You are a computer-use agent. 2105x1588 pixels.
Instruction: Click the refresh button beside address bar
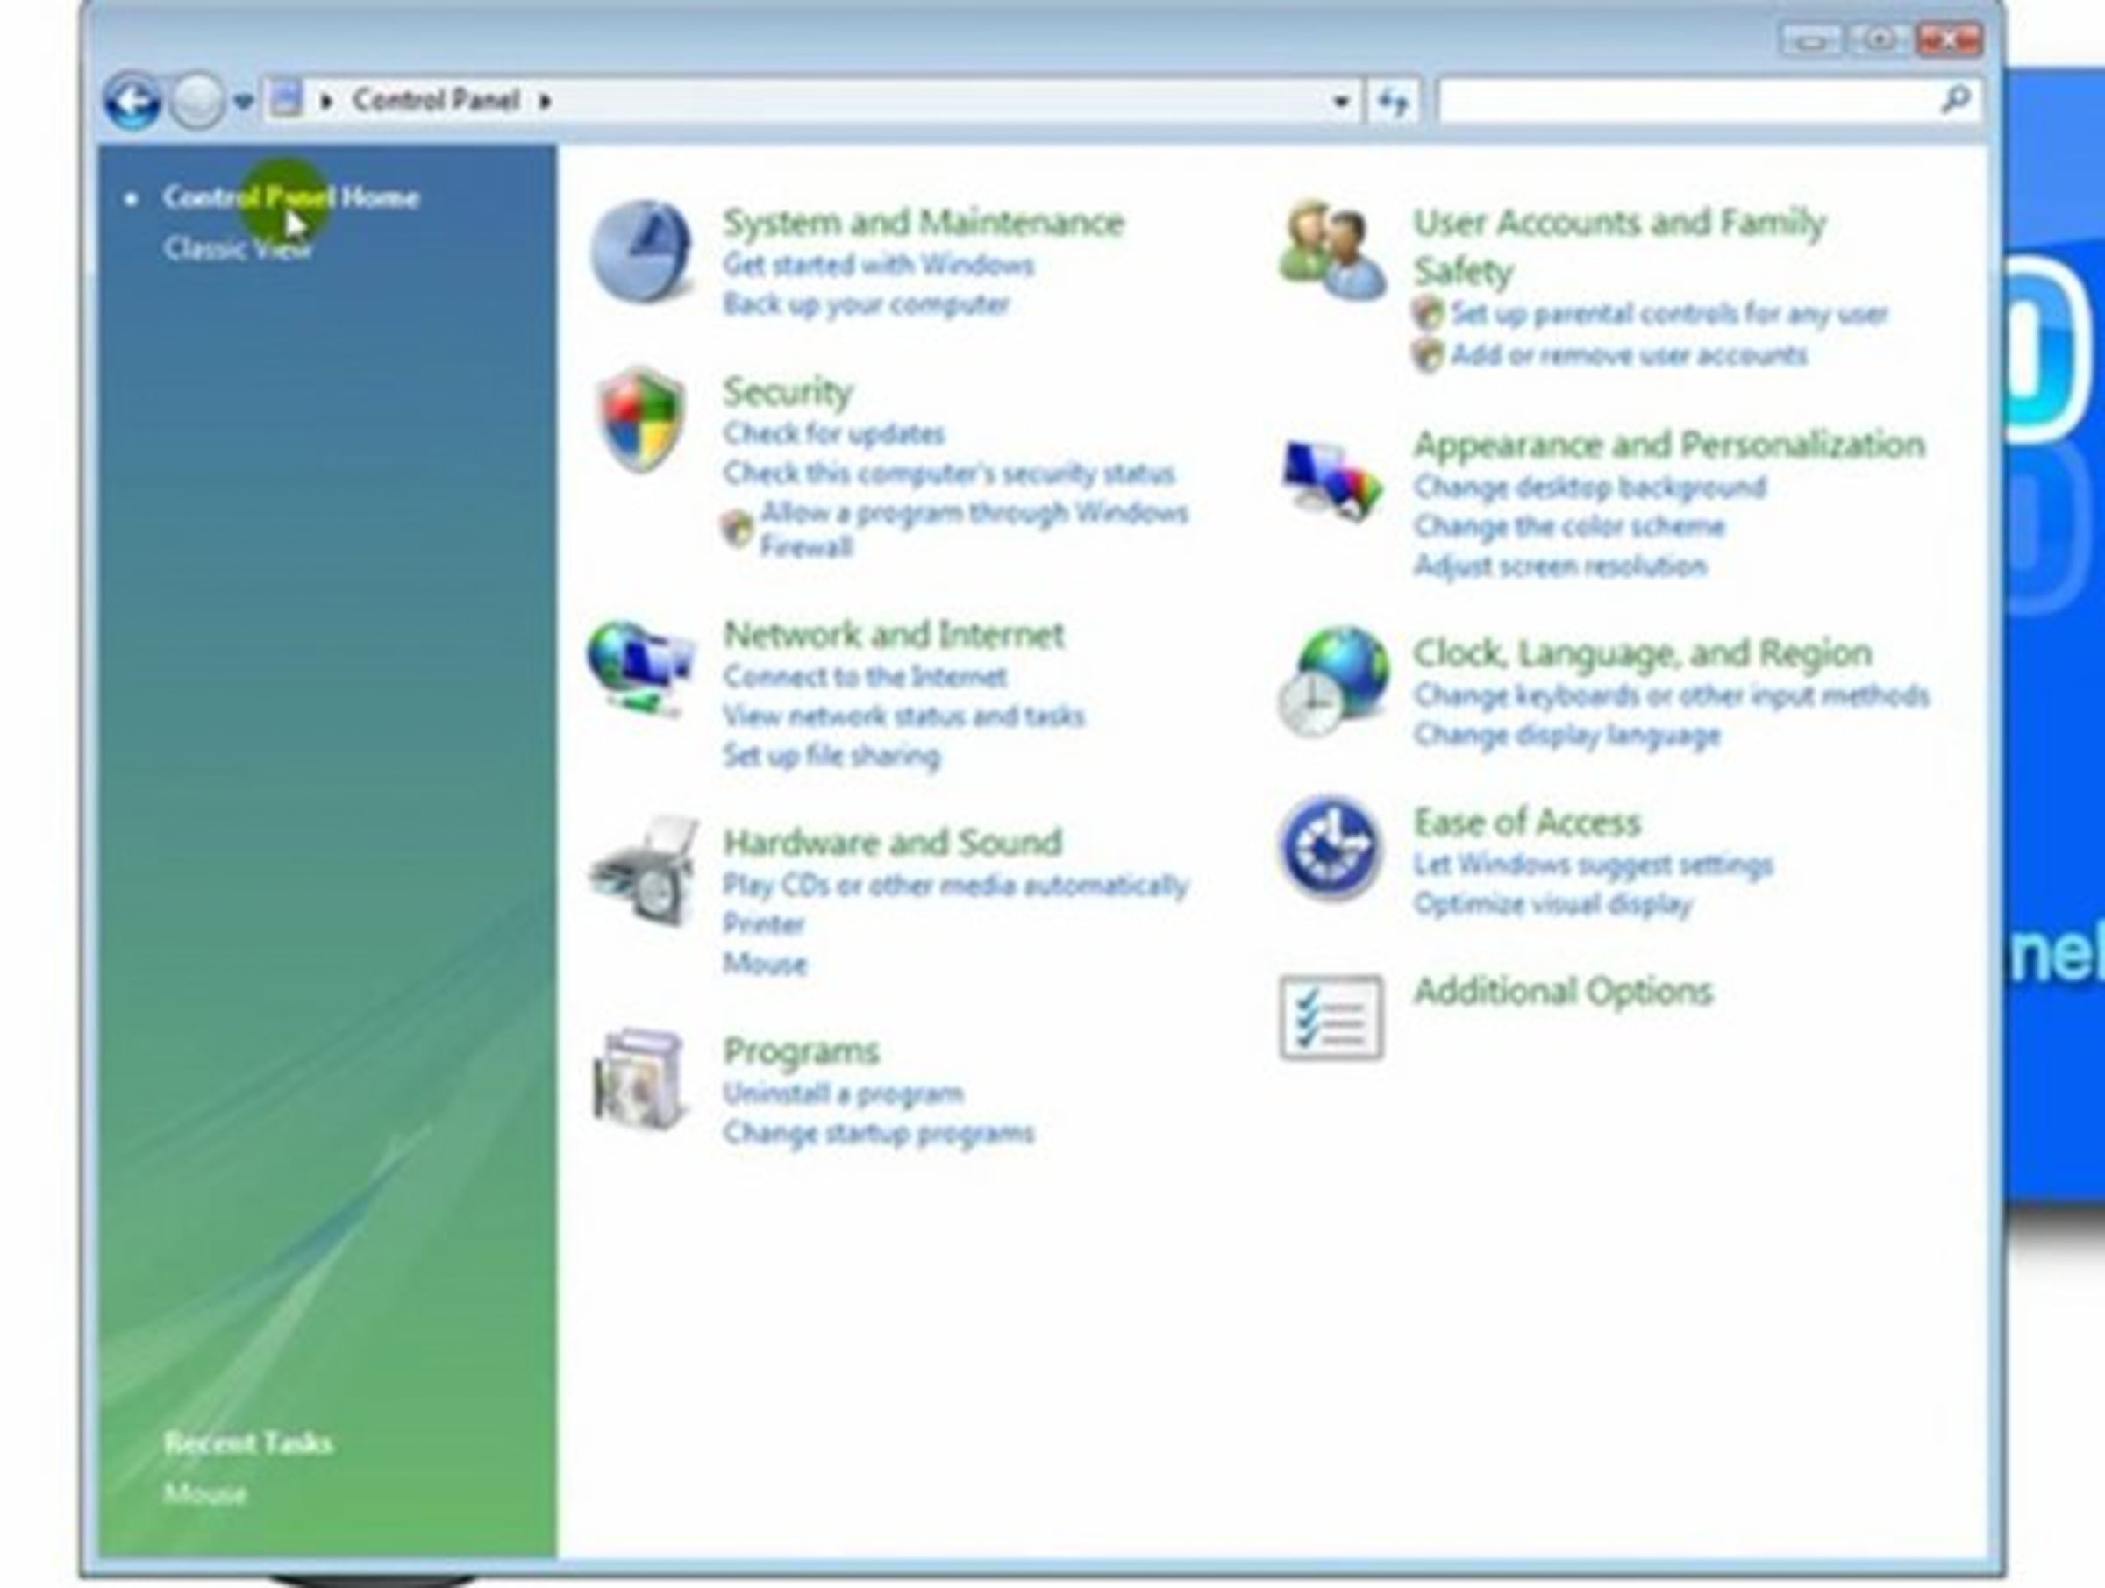(1393, 101)
